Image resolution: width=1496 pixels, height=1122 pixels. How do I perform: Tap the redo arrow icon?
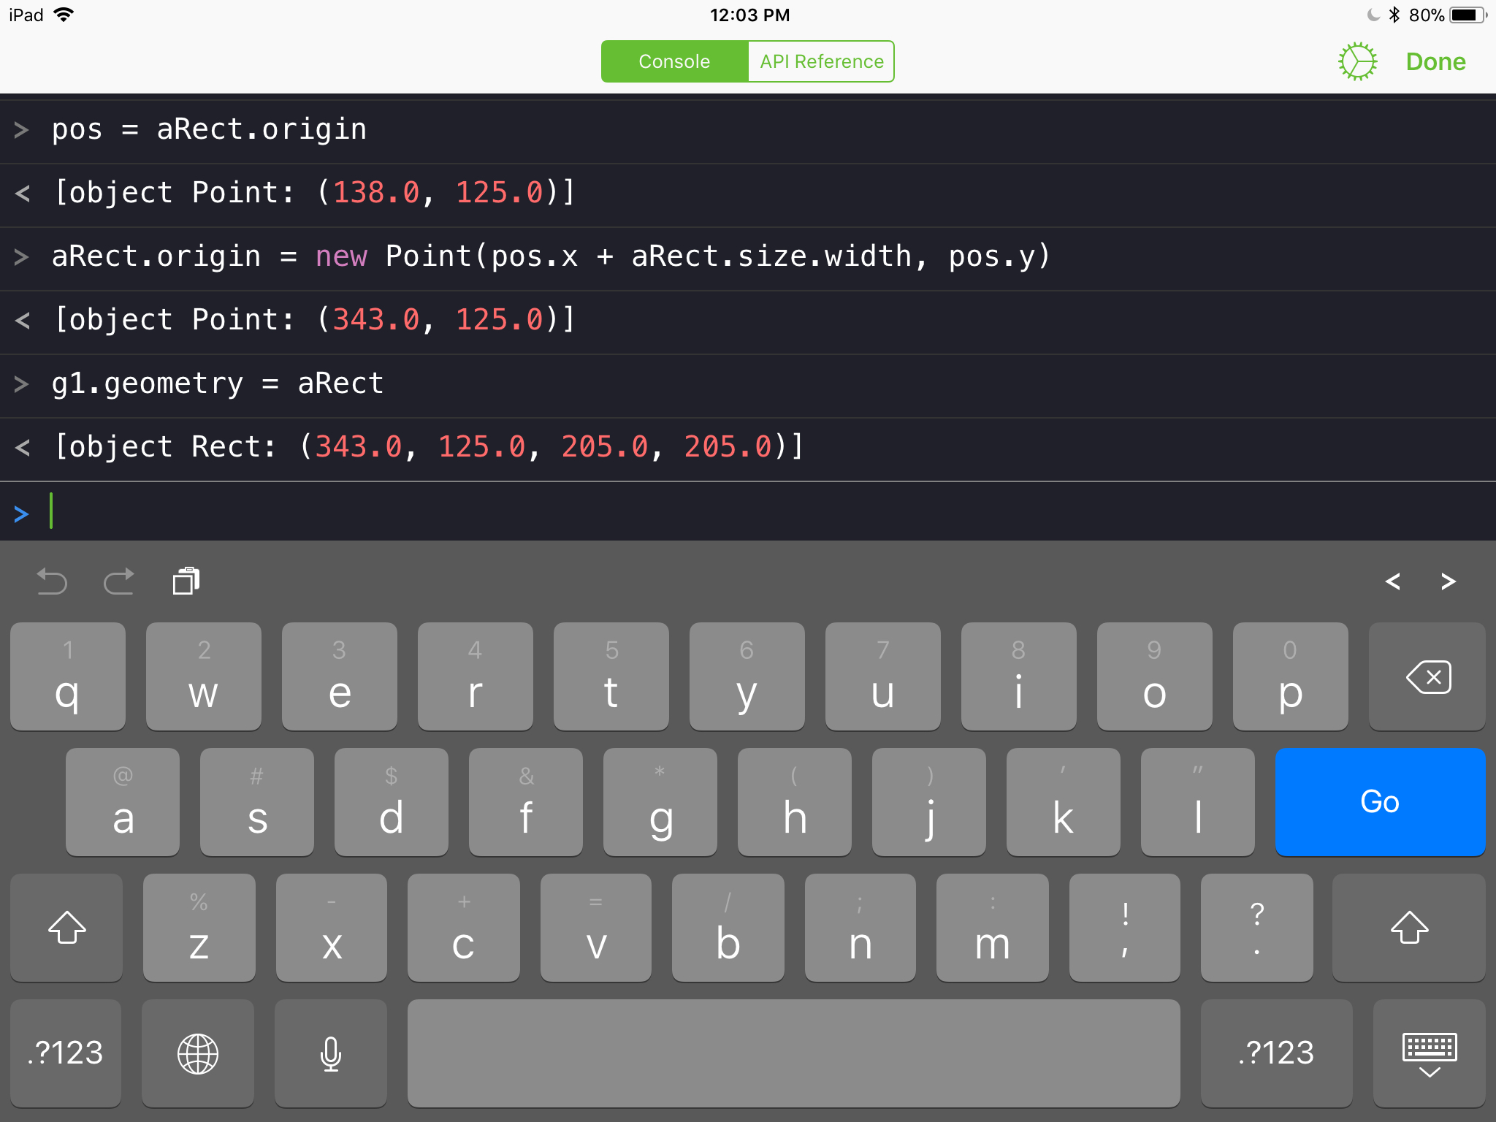(119, 581)
